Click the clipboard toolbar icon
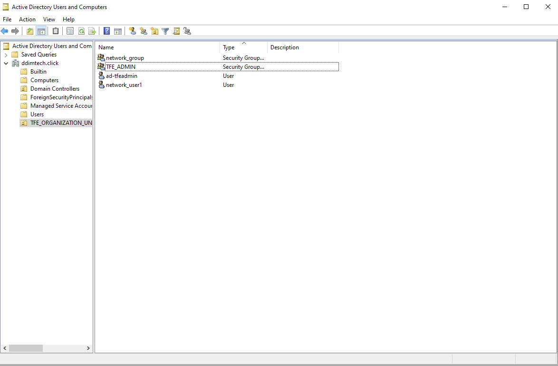 (x=56, y=31)
